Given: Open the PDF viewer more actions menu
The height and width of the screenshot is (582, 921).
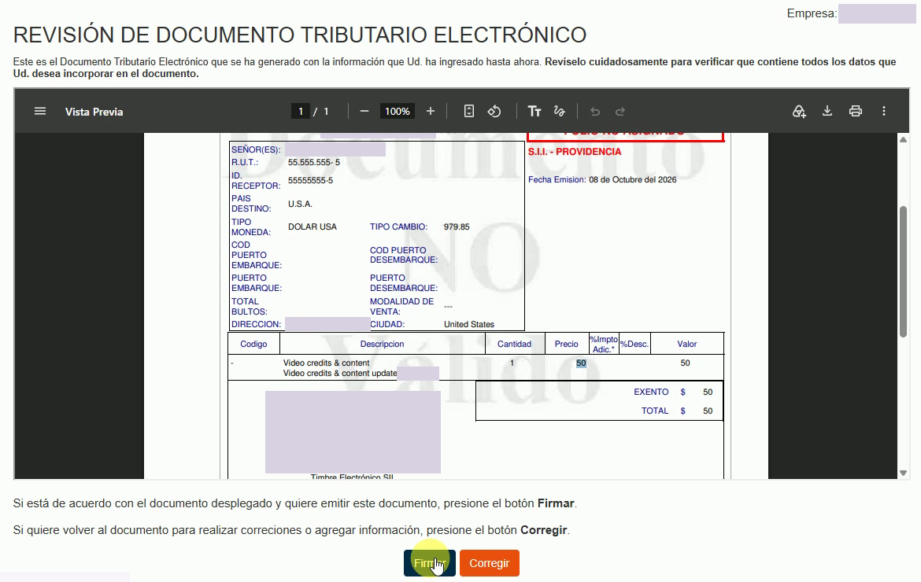Looking at the screenshot, I should 883,112.
